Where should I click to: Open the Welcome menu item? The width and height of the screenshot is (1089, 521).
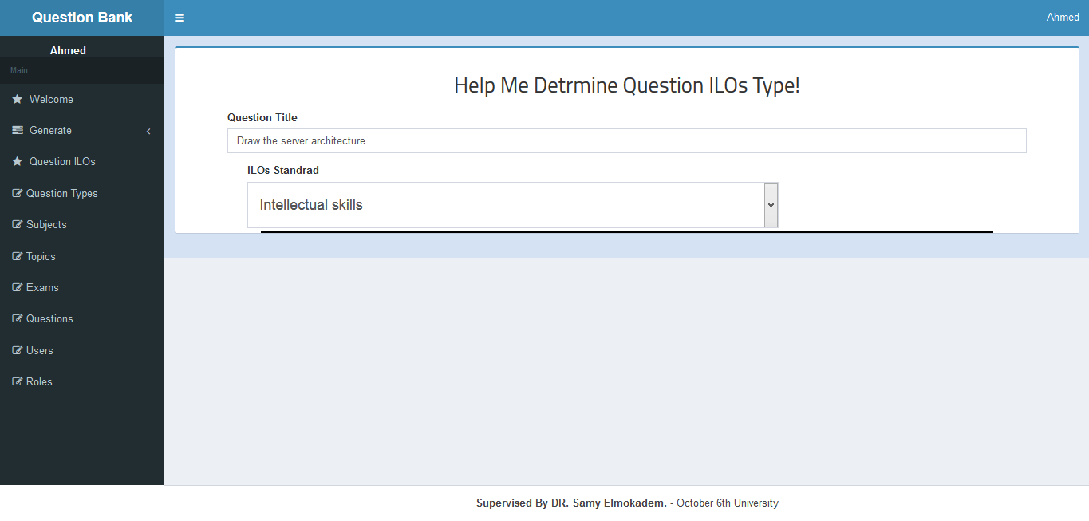[x=82, y=99]
